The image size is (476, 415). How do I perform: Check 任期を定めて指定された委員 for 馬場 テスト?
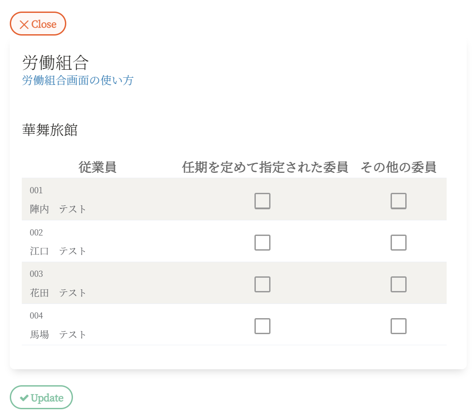tap(262, 326)
